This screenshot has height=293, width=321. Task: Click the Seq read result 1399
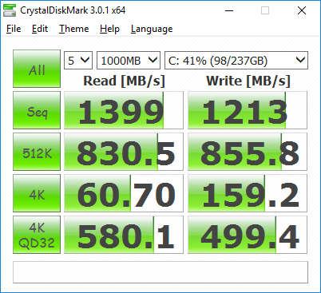124,110
